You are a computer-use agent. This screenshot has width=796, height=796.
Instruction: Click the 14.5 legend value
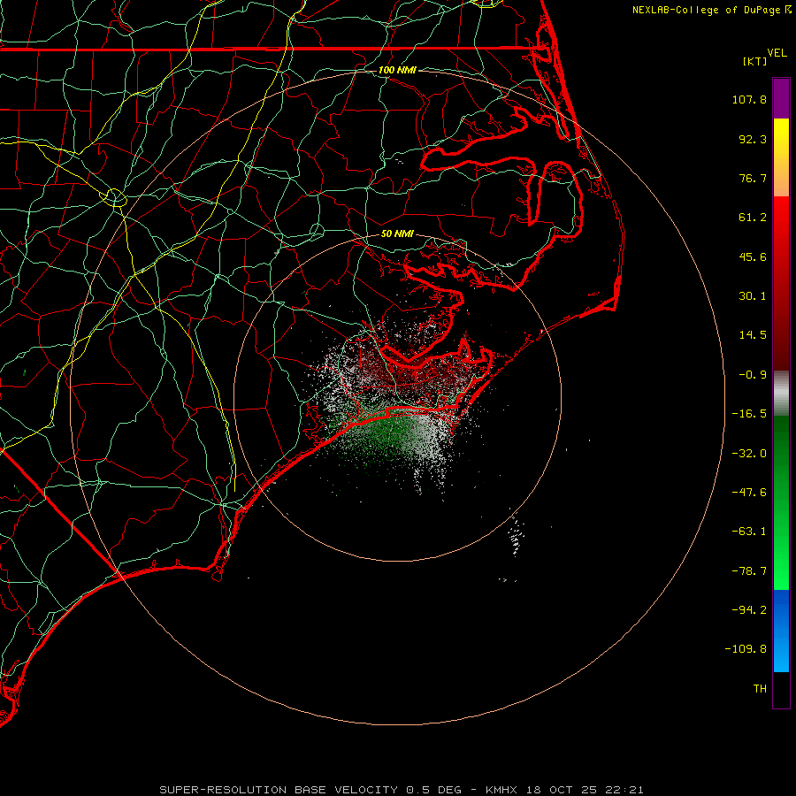[753, 335]
